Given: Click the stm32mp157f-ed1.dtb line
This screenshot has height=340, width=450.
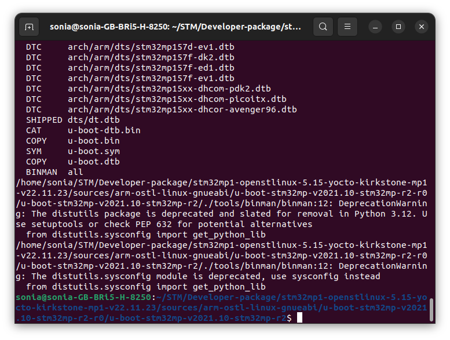Looking at the screenshot, I should (x=130, y=68).
